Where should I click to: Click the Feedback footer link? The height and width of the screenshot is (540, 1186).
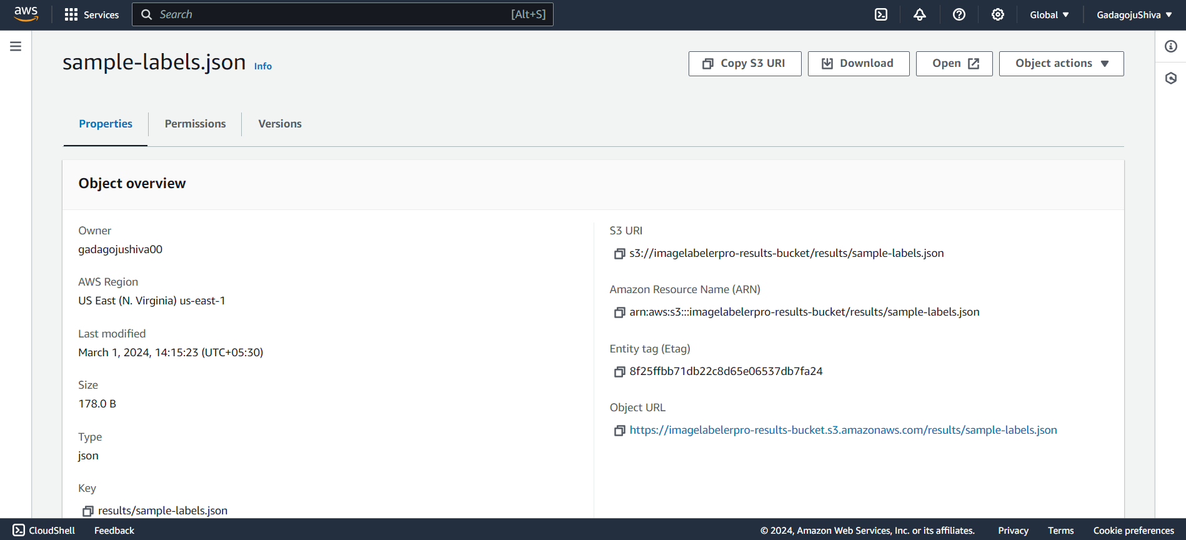point(114,530)
